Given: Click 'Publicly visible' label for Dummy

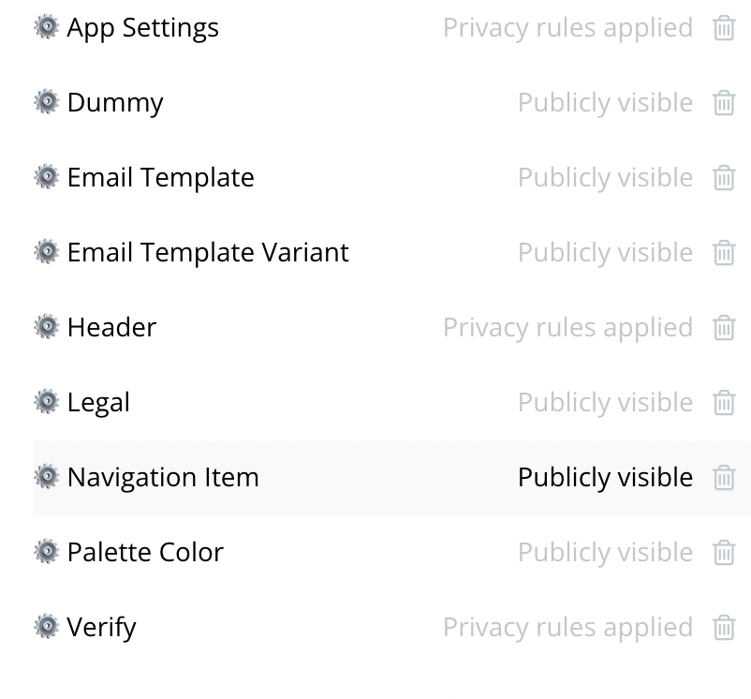Looking at the screenshot, I should tap(605, 102).
